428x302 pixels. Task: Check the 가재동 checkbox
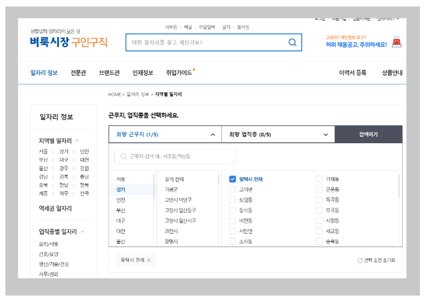(x=319, y=179)
